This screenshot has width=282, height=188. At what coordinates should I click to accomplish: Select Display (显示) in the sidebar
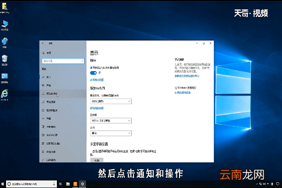63,77
